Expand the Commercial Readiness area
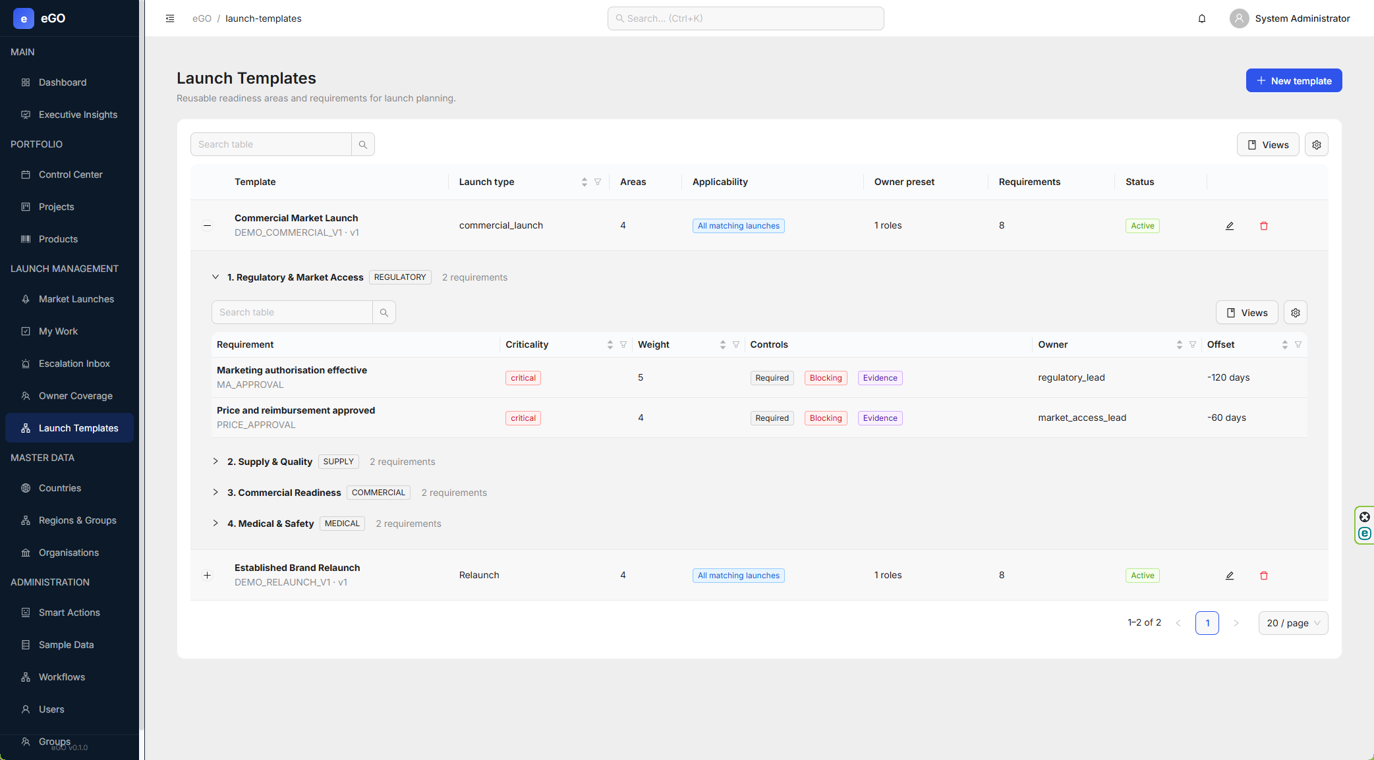The width and height of the screenshot is (1374, 760). (x=215, y=493)
